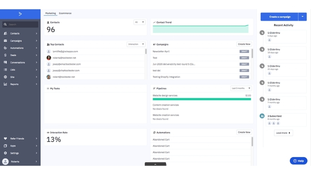This screenshot has width=311, height=175.
Task: Click the ActiveCampaign logo icon
Action: pos(20,14)
